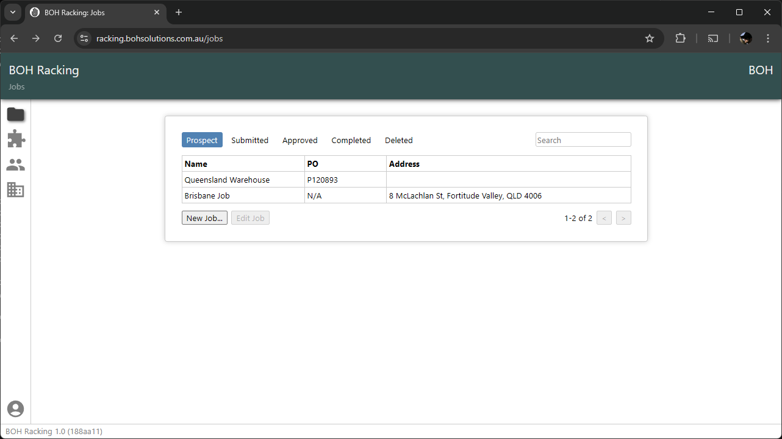The height and width of the screenshot is (439, 782).
Task: Click the Cast icon in the browser toolbar
Action: click(x=713, y=38)
